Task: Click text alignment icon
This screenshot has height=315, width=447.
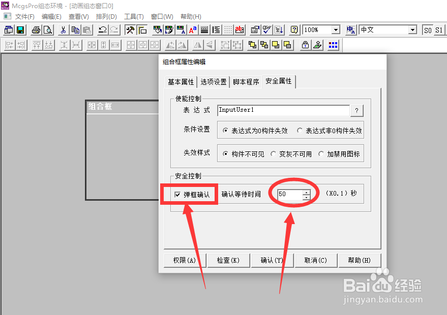Action: (216, 30)
